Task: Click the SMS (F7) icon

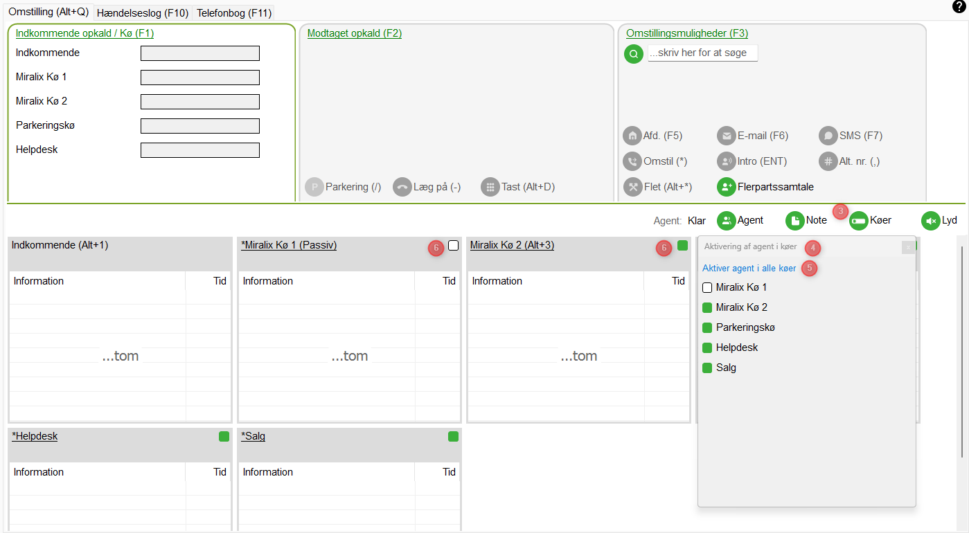Action: (x=828, y=136)
